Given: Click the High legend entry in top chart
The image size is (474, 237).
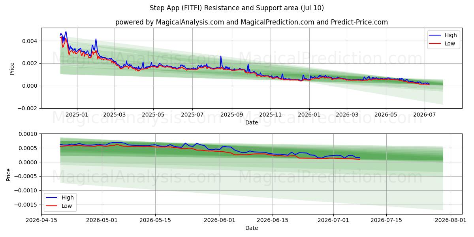Looking at the screenshot, I should (444, 35).
